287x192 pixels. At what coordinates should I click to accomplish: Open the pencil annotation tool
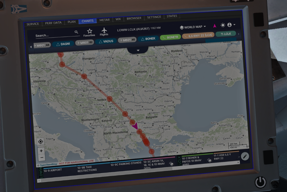(245, 156)
